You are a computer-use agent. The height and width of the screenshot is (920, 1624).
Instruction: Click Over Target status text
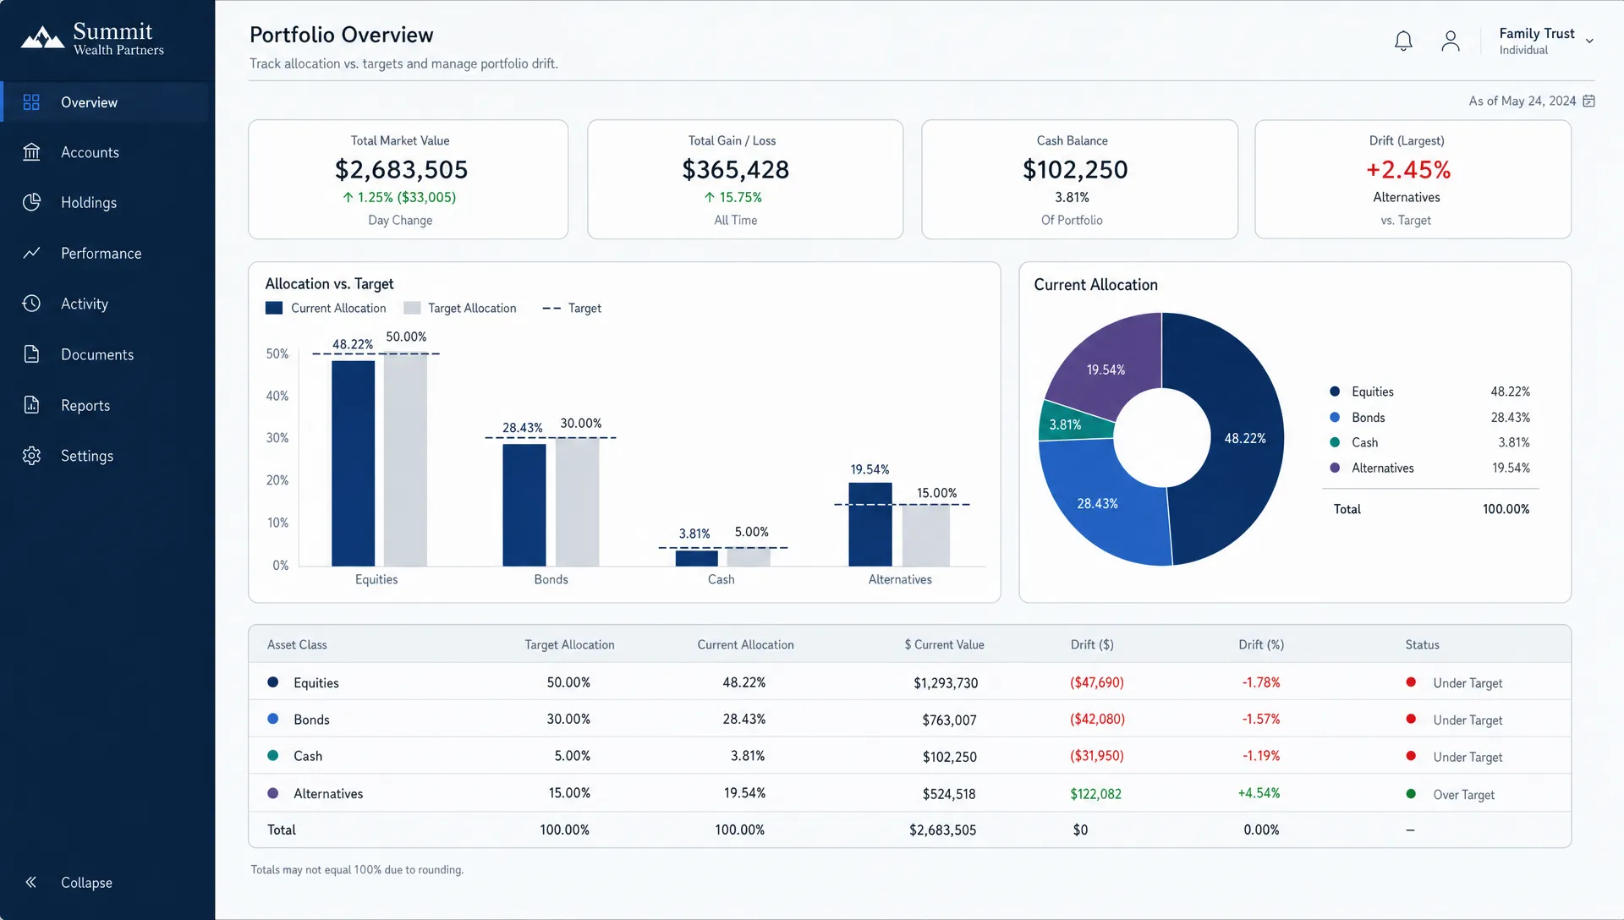pyautogui.click(x=1463, y=795)
